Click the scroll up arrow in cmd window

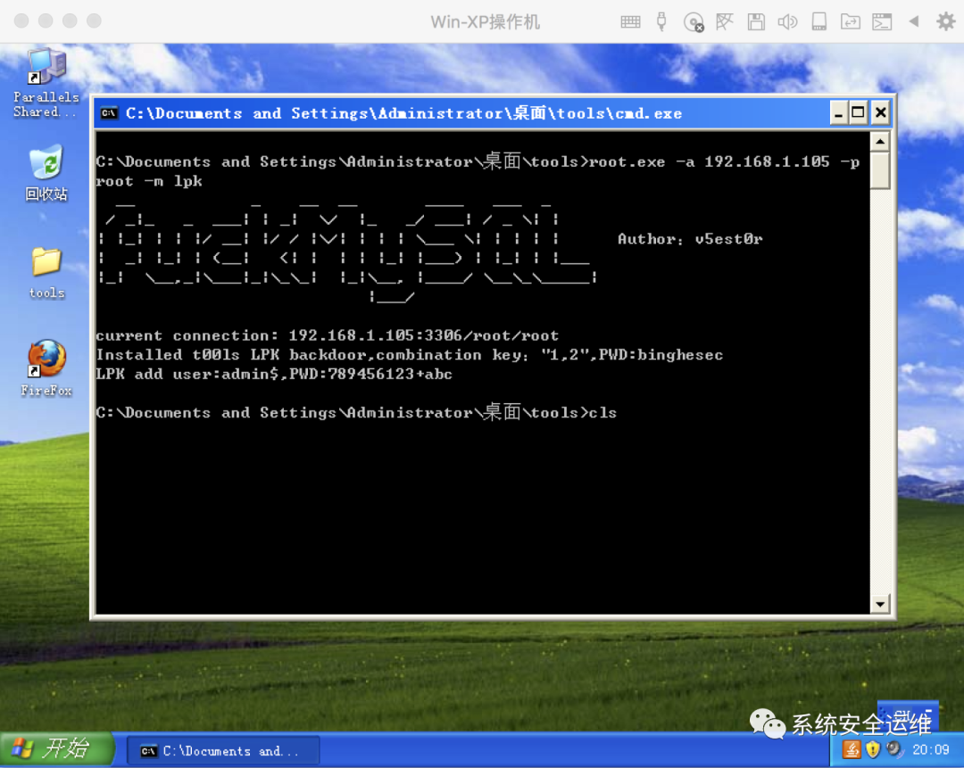(x=880, y=142)
